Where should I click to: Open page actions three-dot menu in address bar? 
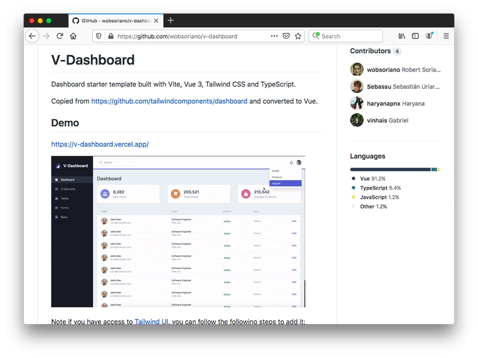coord(274,36)
